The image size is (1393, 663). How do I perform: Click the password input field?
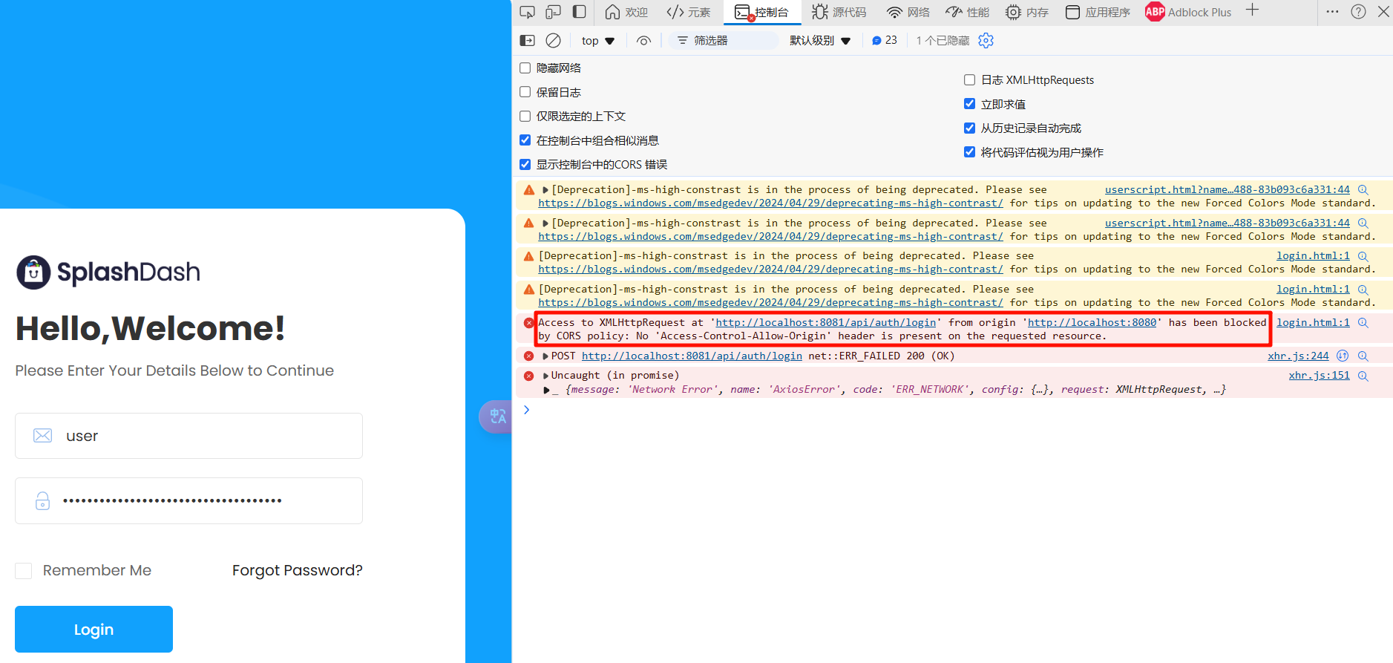pos(189,501)
